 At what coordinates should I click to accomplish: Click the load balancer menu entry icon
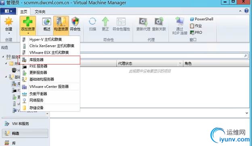click(24, 94)
